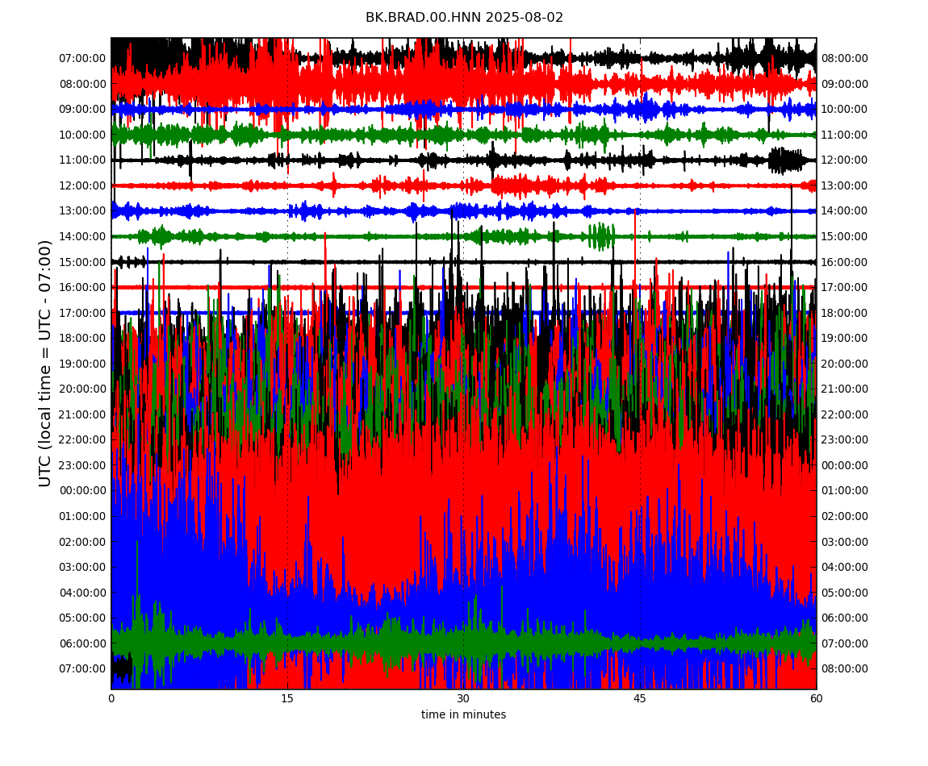Select 10:00:00 on the right local-time axis
The image size is (928, 766).
845,110
